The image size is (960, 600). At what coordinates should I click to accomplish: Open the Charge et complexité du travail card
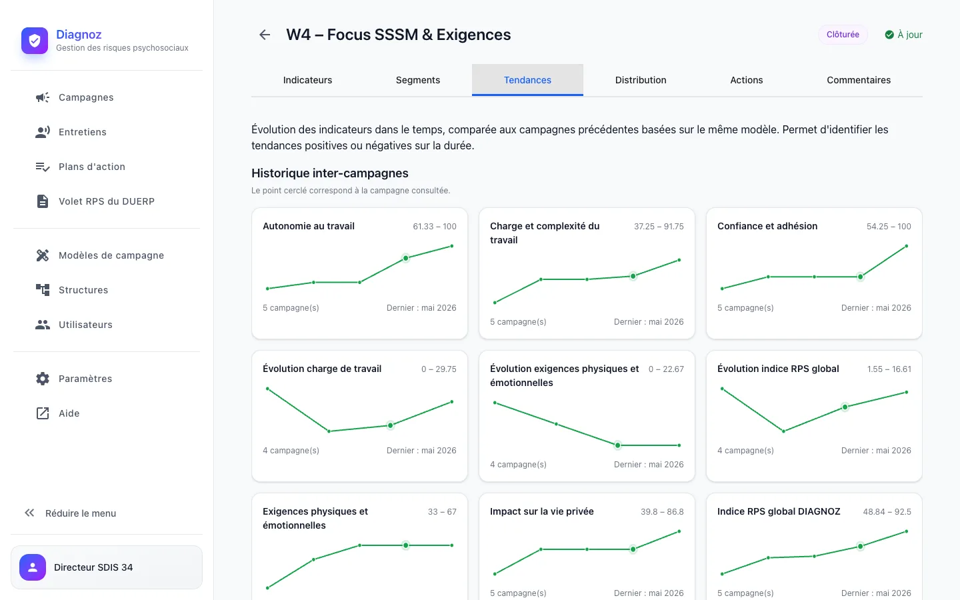[587, 273]
